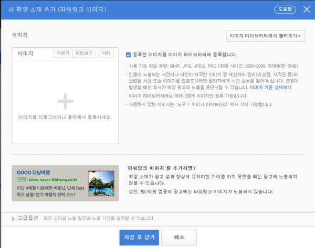
Task: Click www.naver-DaNang.co.kr sample URL
Action: (x=53, y=180)
